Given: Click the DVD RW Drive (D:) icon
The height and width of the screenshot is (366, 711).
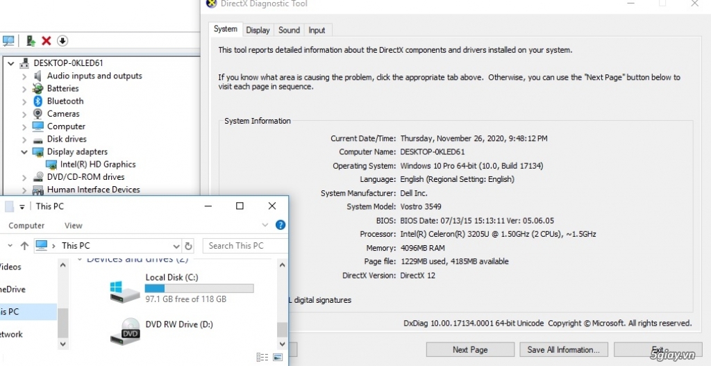Looking at the screenshot, I should click(125, 331).
